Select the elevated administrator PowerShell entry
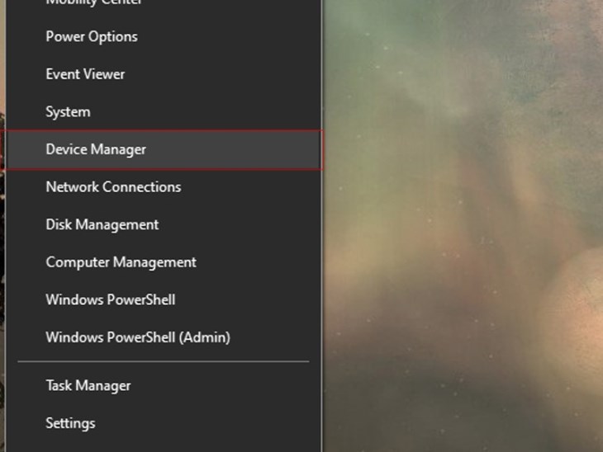 point(137,337)
